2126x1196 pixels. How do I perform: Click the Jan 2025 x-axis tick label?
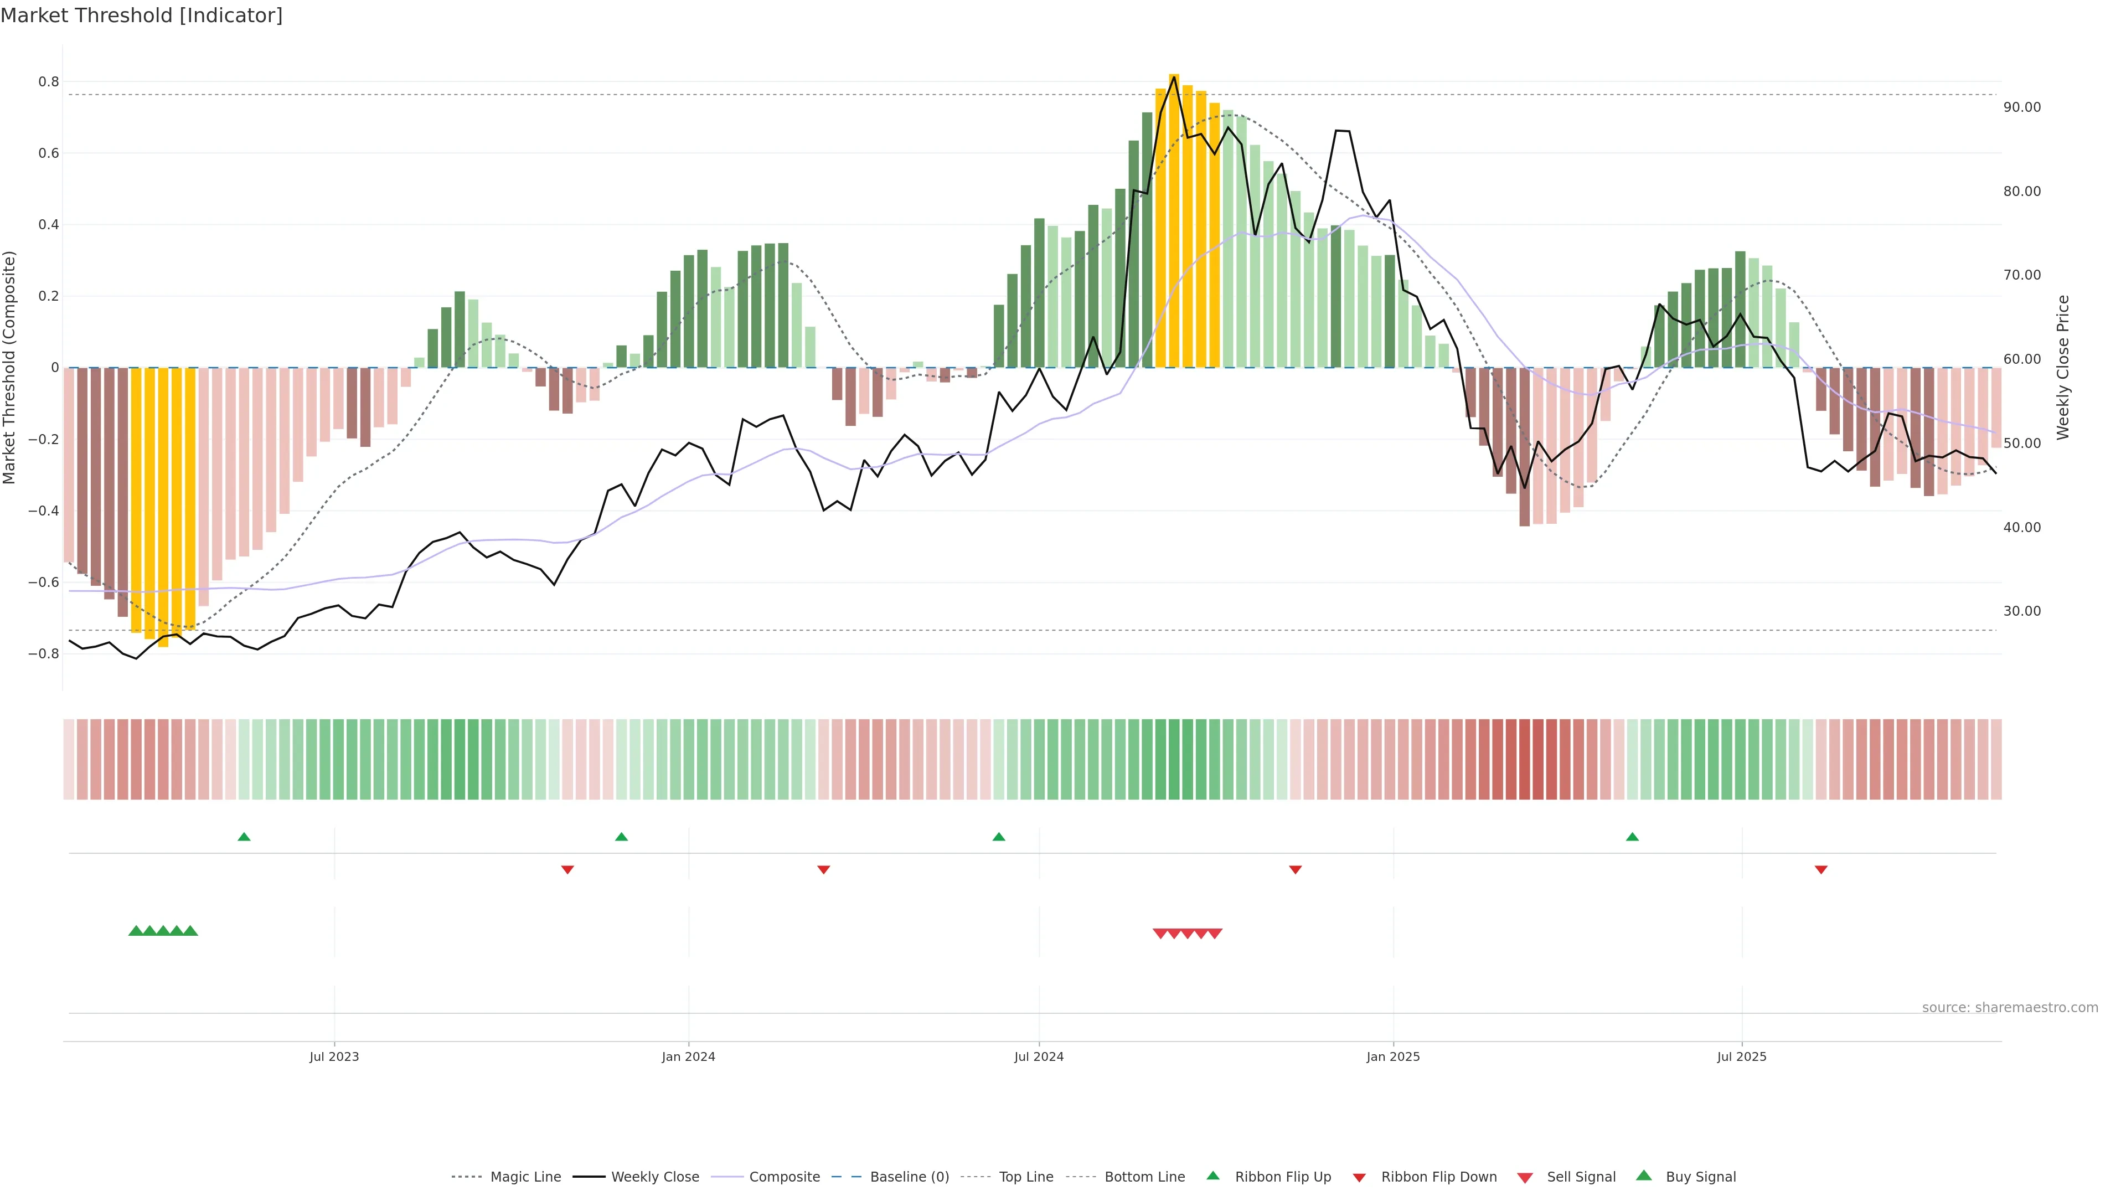pyautogui.click(x=1392, y=1056)
